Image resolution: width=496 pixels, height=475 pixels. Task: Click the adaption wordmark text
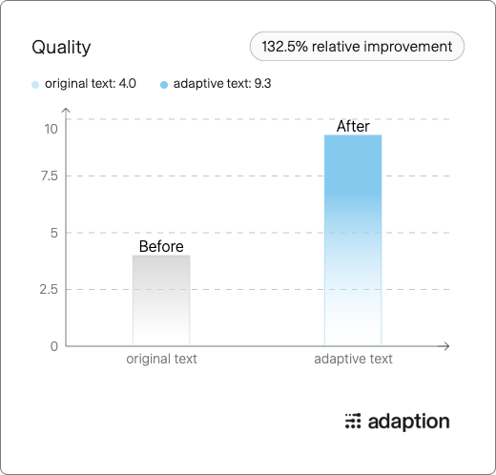point(408,422)
